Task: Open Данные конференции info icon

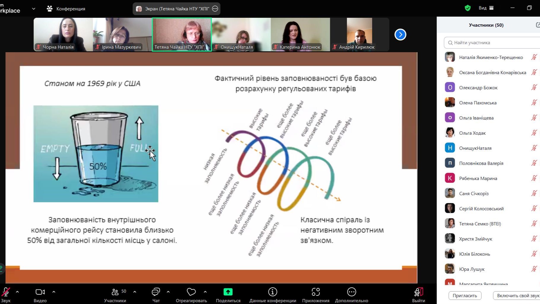Action: [272, 292]
